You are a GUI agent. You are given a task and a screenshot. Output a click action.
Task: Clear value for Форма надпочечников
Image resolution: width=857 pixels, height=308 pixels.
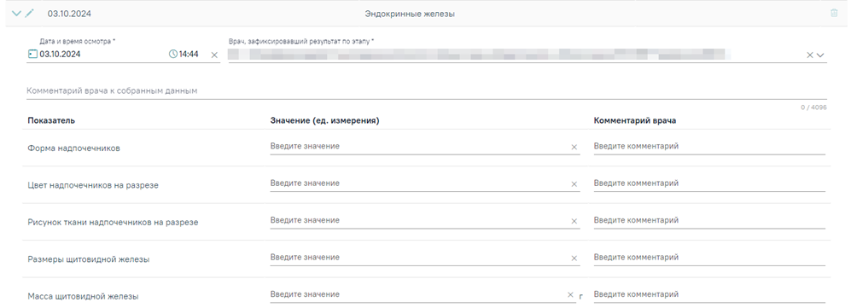coord(574,147)
